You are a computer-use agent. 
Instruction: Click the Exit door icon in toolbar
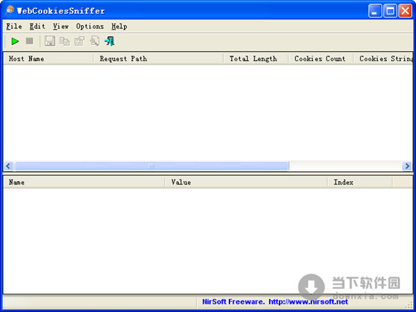coord(110,42)
